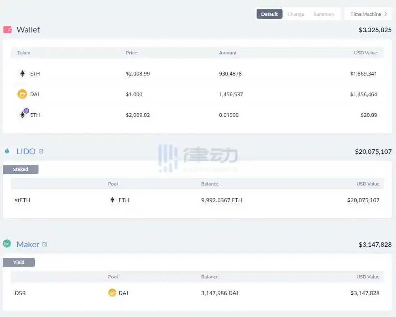Image resolution: width=396 pixels, height=317 pixels.
Task: Select the Staked tab under LIDO
Action: coord(21,169)
